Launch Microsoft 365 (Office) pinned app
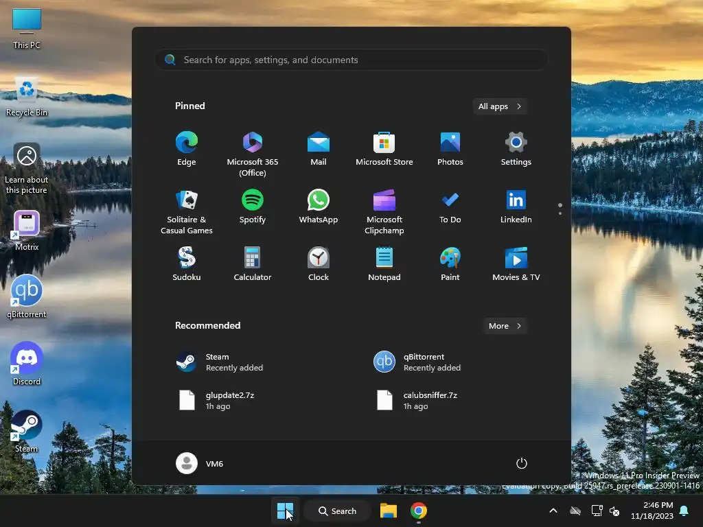Viewport: 703px width, 527px height. (253, 154)
